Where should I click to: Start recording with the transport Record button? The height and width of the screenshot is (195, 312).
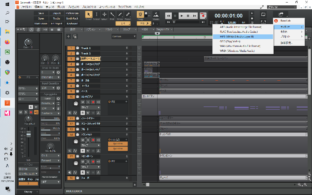[x=203, y=16]
